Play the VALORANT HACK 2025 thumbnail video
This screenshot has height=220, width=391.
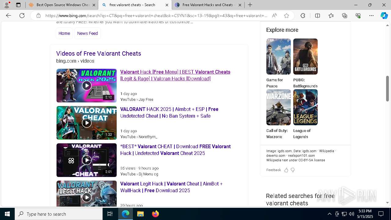[x=86, y=86]
